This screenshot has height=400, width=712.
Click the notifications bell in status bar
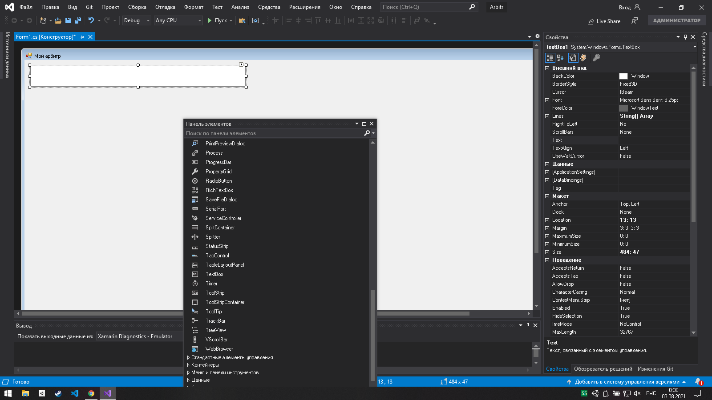point(698,382)
